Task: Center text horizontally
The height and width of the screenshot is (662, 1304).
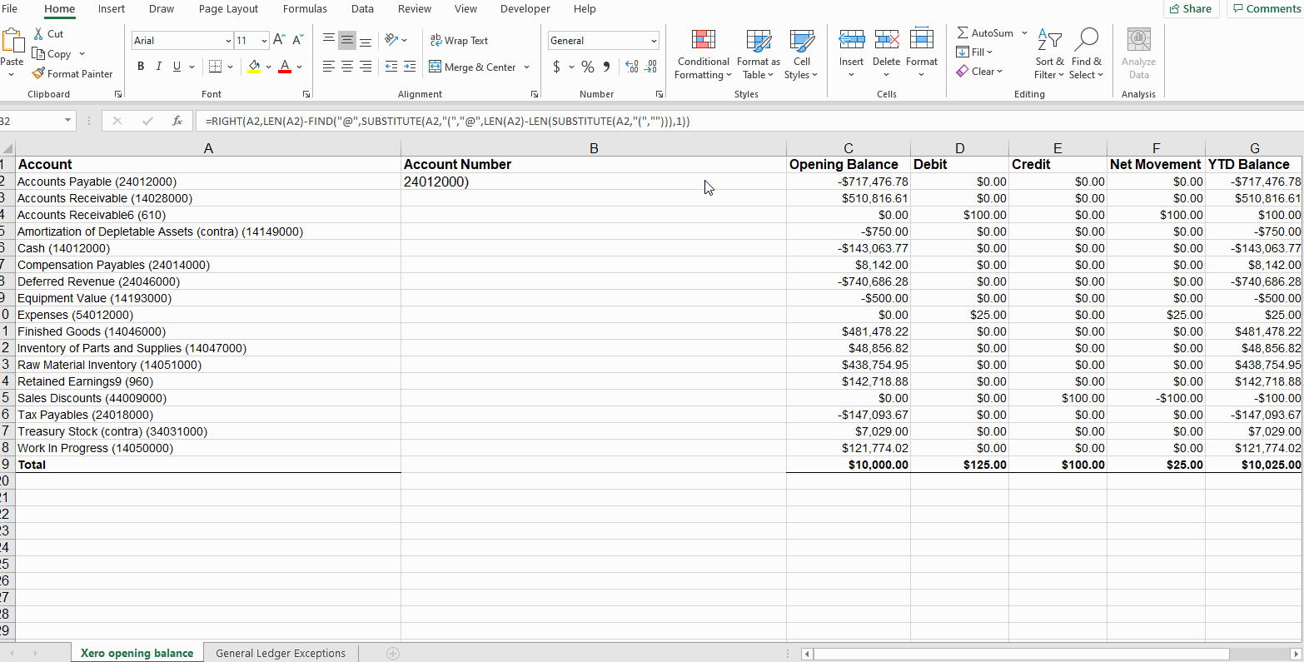Action: click(347, 67)
